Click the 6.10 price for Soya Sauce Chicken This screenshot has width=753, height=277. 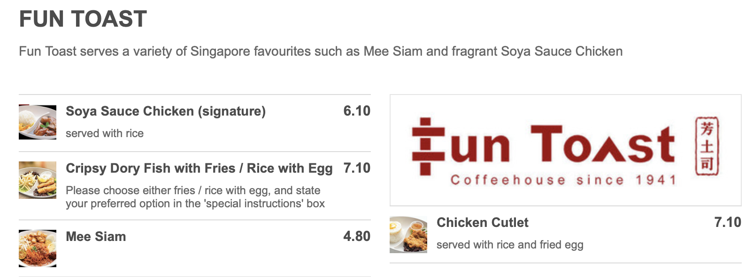point(357,111)
